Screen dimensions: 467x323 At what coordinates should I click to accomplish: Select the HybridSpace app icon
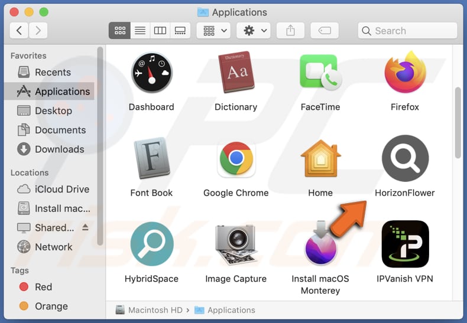[x=152, y=244]
